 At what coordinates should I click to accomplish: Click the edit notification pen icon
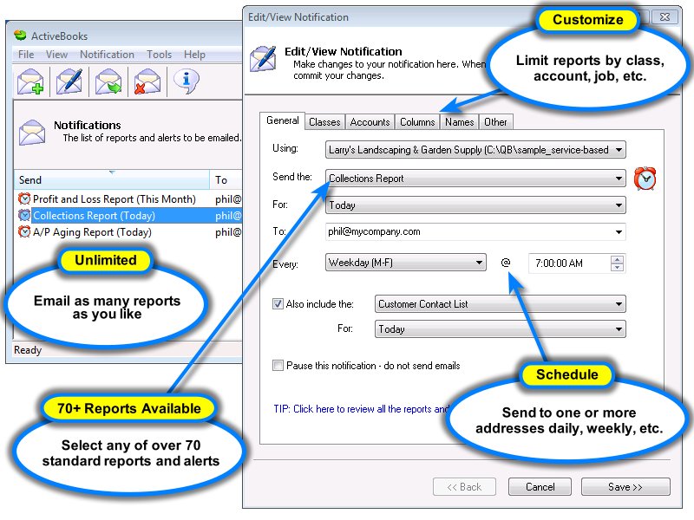(x=69, y=81)
